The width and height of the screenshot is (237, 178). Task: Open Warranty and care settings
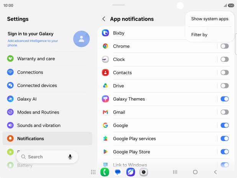tap(47, 59)
